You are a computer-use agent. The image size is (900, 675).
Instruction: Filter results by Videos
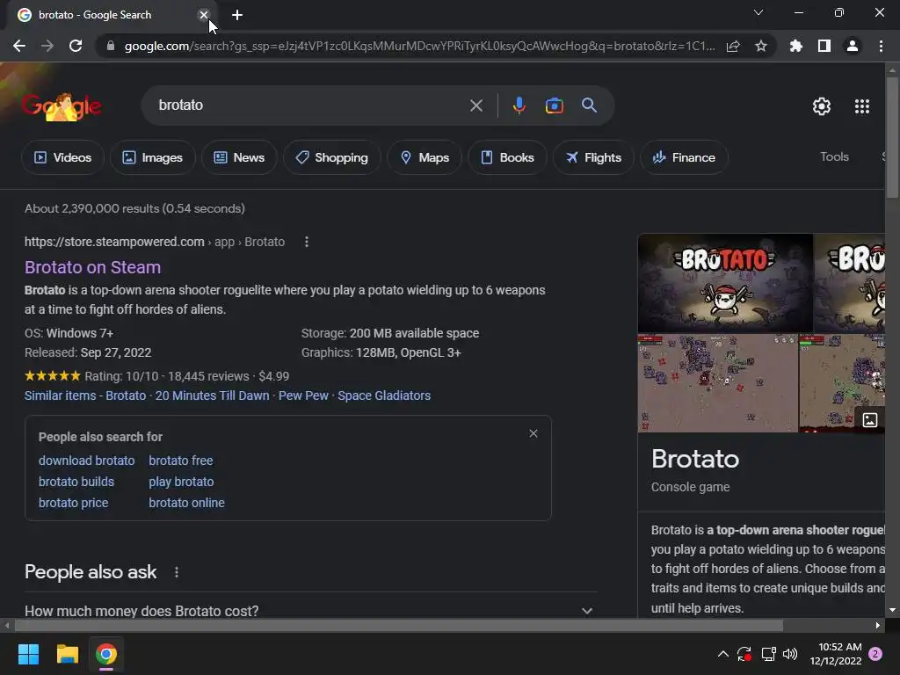(x=62, y=157)
